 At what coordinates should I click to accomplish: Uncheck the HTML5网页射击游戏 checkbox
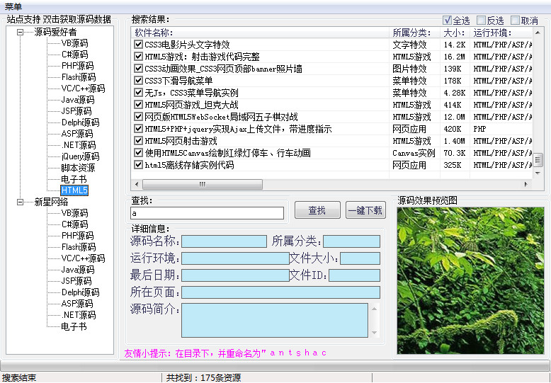[x=138, y=141]
